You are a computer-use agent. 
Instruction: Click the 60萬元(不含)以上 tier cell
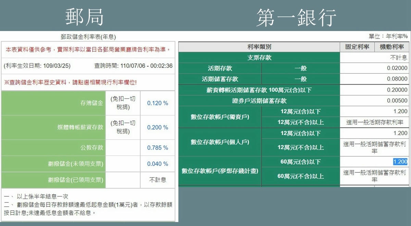[301, 176]
